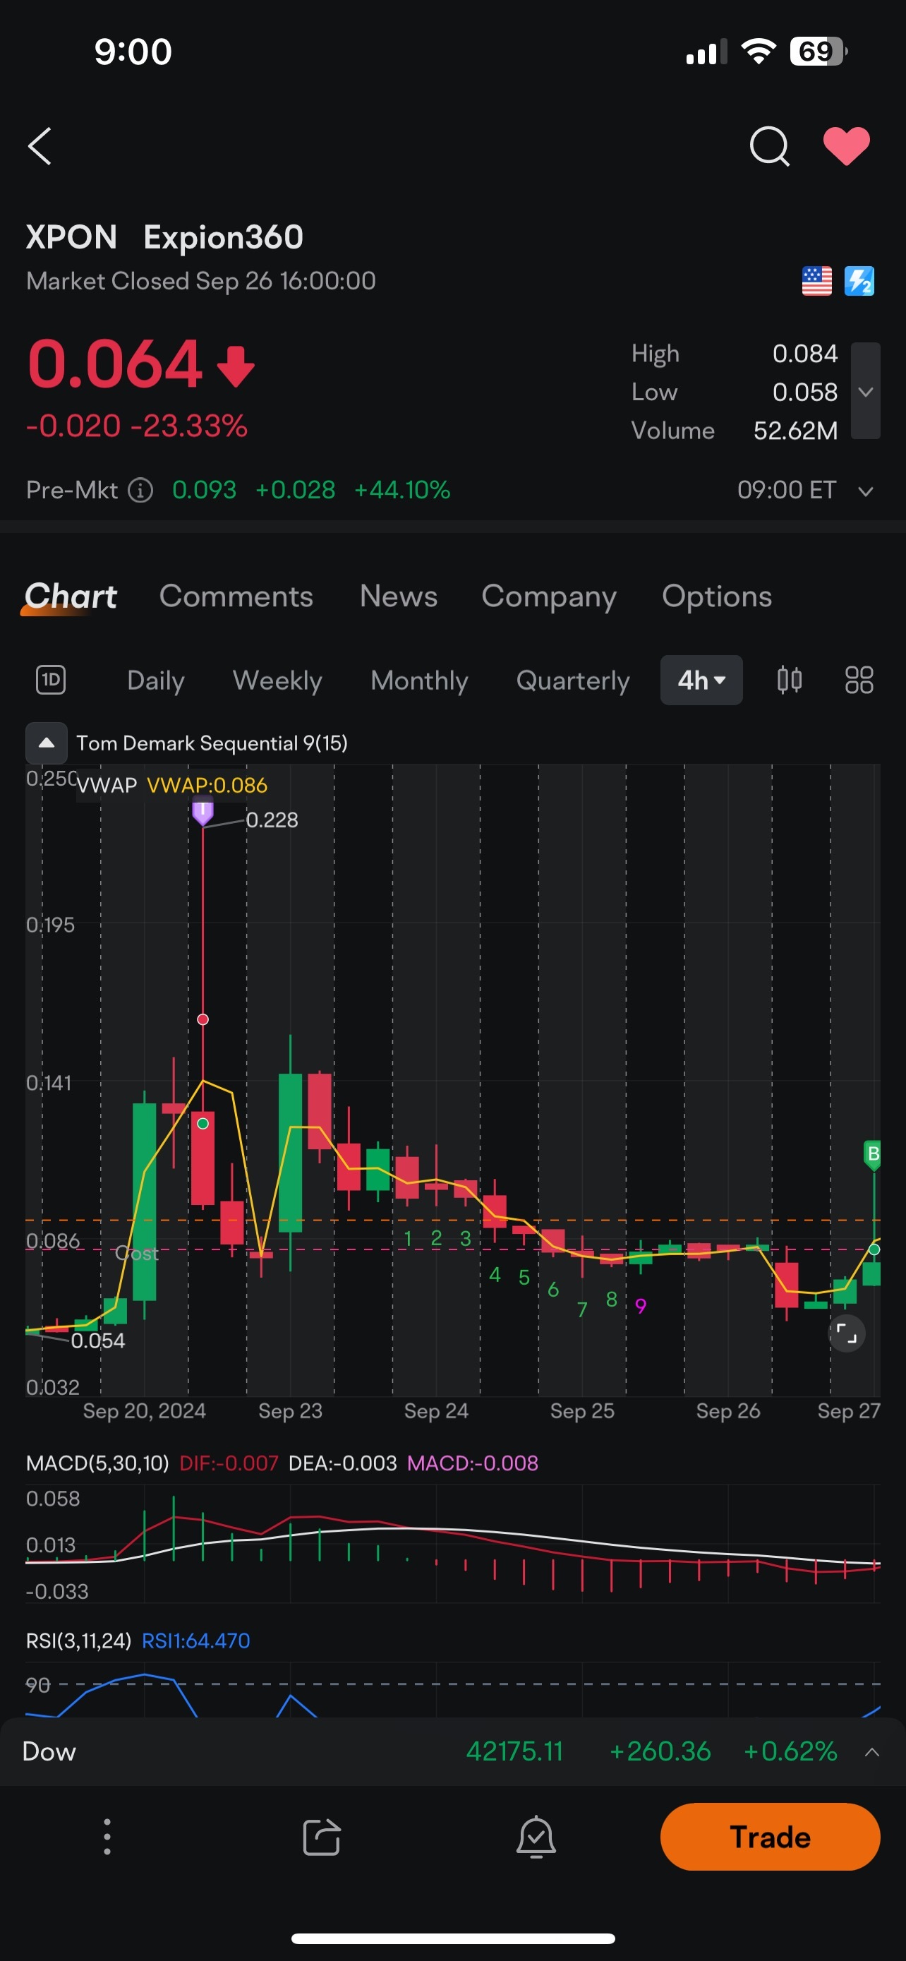
Task: Tap the share icon
Action: click(x=322, y=1837)
